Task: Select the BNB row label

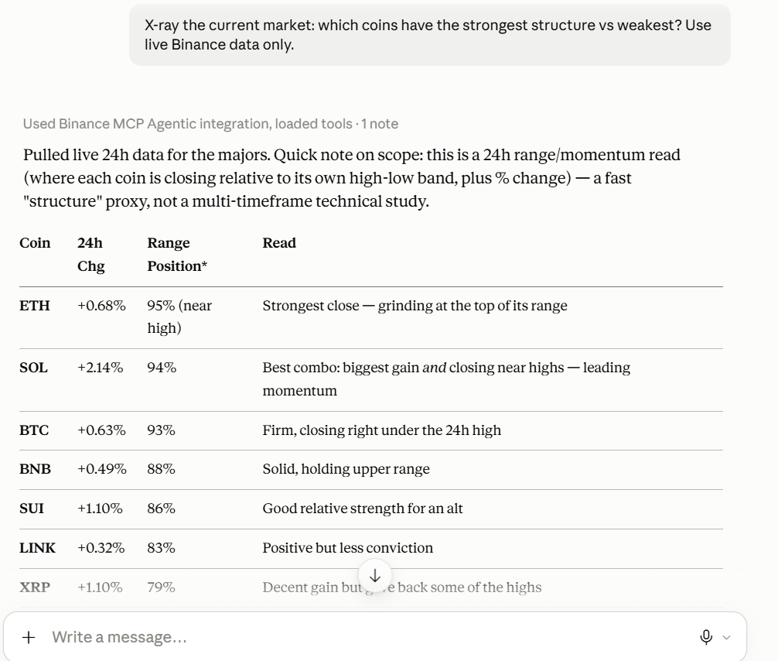Action: (36, 469)
